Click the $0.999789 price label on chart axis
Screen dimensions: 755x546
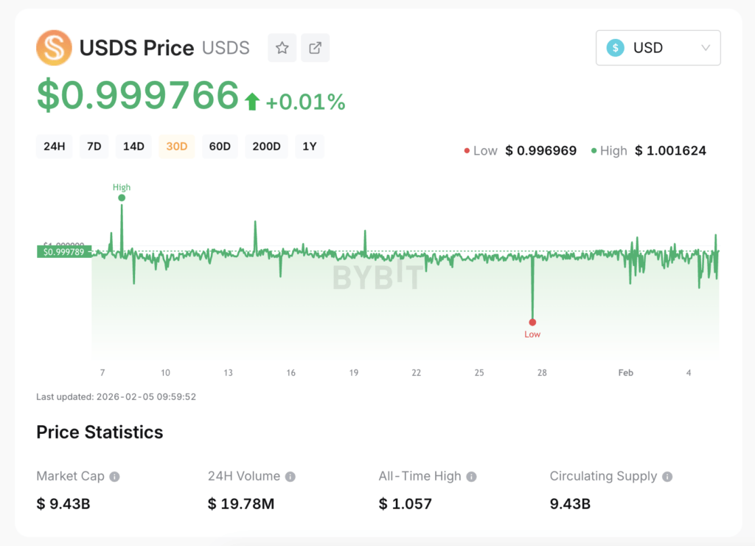click(63, 251)
